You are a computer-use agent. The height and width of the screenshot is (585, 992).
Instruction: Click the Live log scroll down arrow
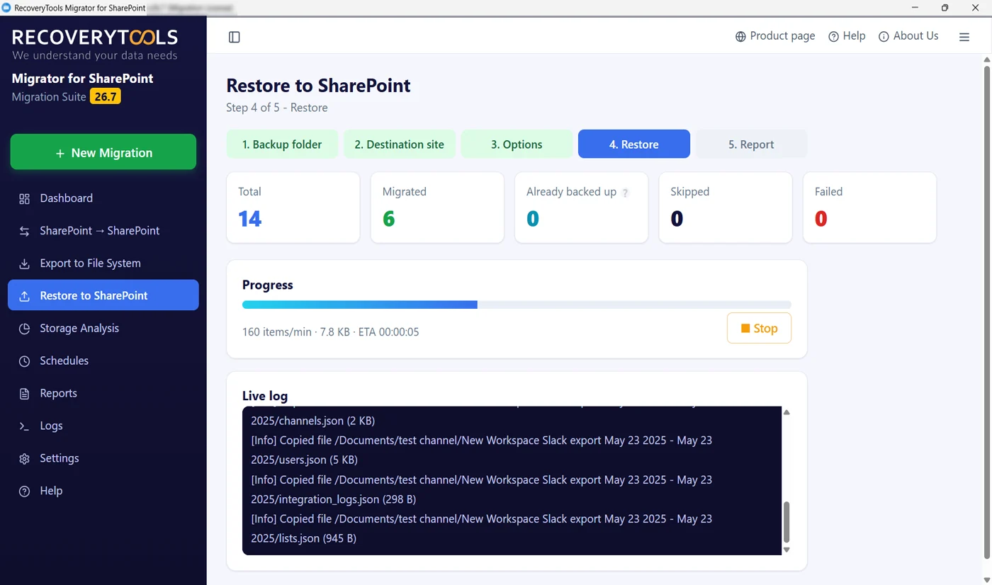click(787, 550)
